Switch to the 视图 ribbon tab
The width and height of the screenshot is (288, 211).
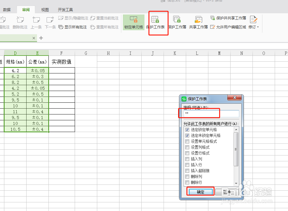pos(45,10)
